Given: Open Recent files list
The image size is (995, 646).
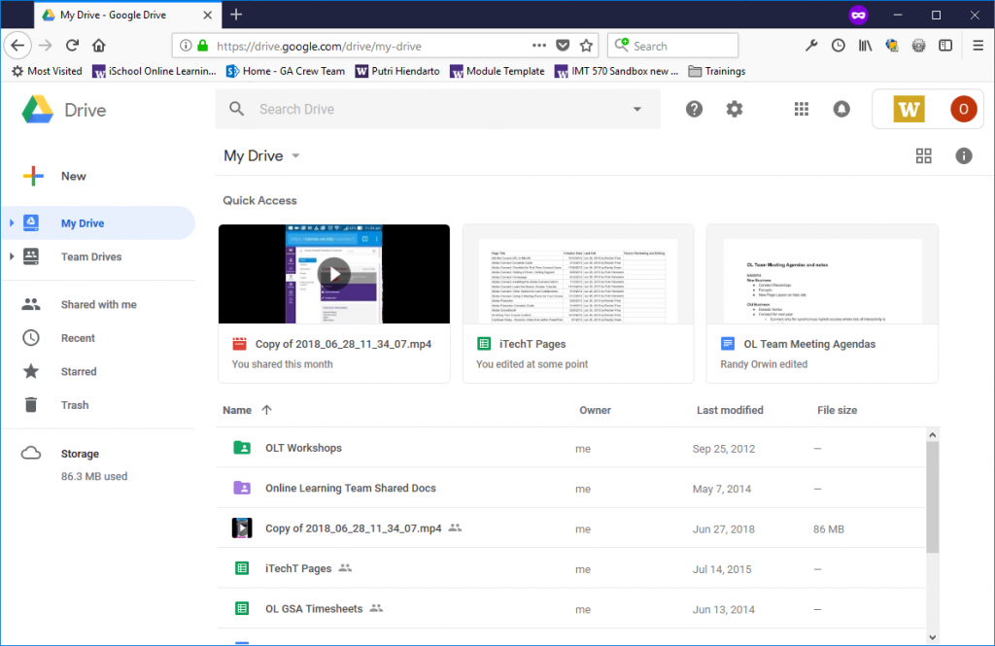Looking at the screenshot, I should pyautogui.click(x=98, y=338).
